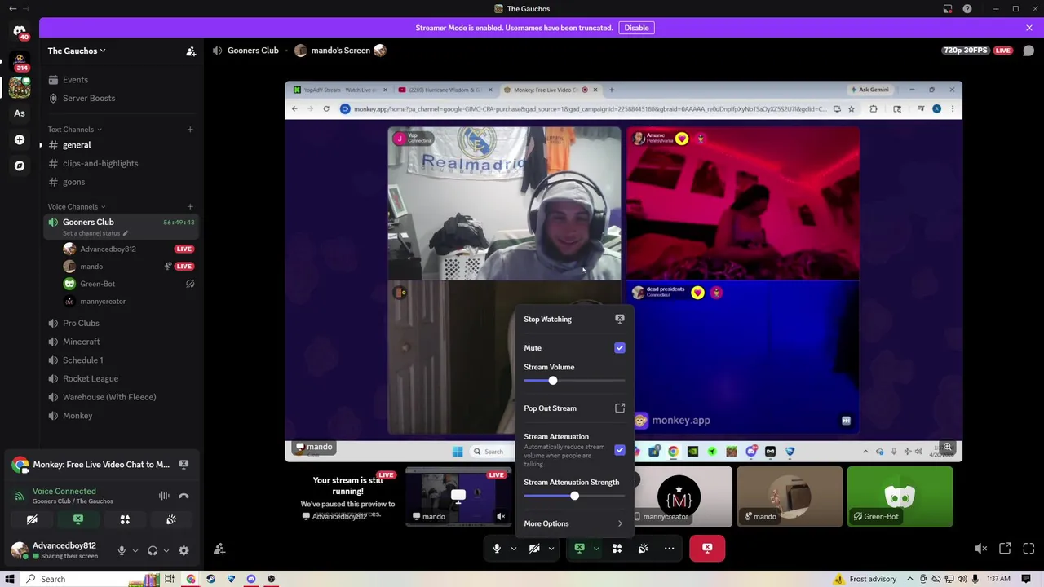Join the Rocket League voice channel
Screen dimensions: 1044x587
122,378
